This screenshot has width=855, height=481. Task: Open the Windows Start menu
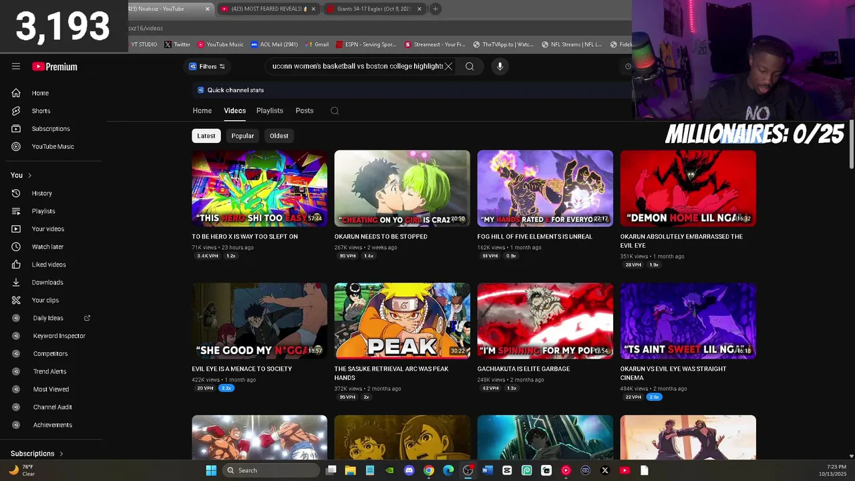click(211, 470)
